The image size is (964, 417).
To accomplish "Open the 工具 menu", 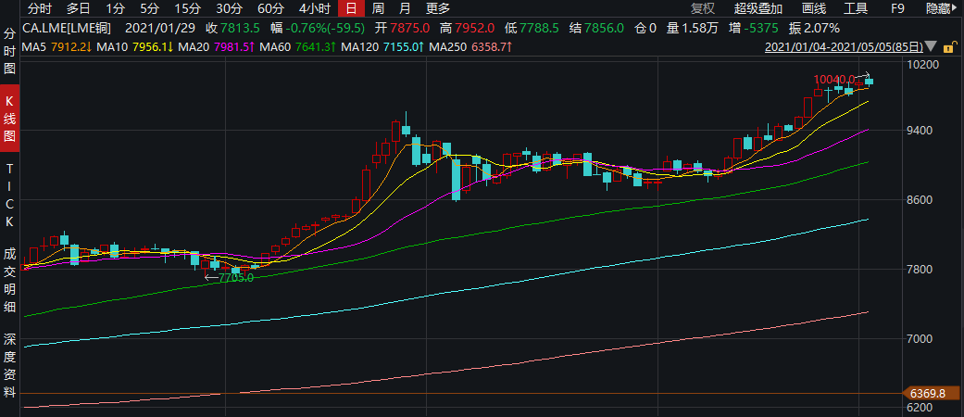I will 856,8.
